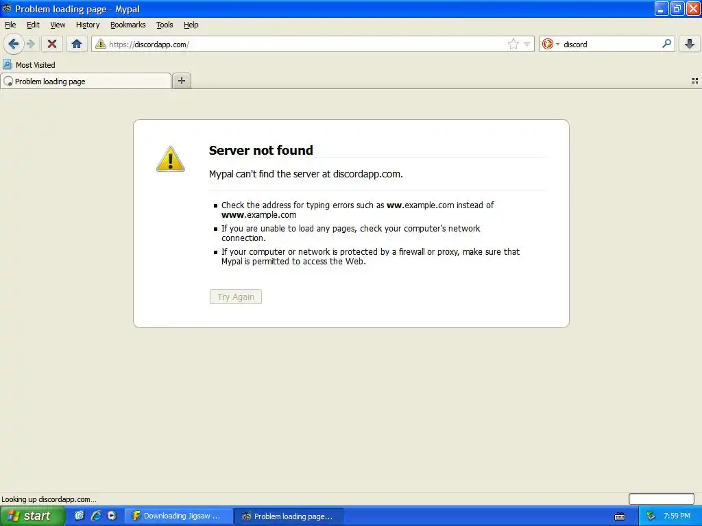Open the Windows start button

(x=32, y=516)
